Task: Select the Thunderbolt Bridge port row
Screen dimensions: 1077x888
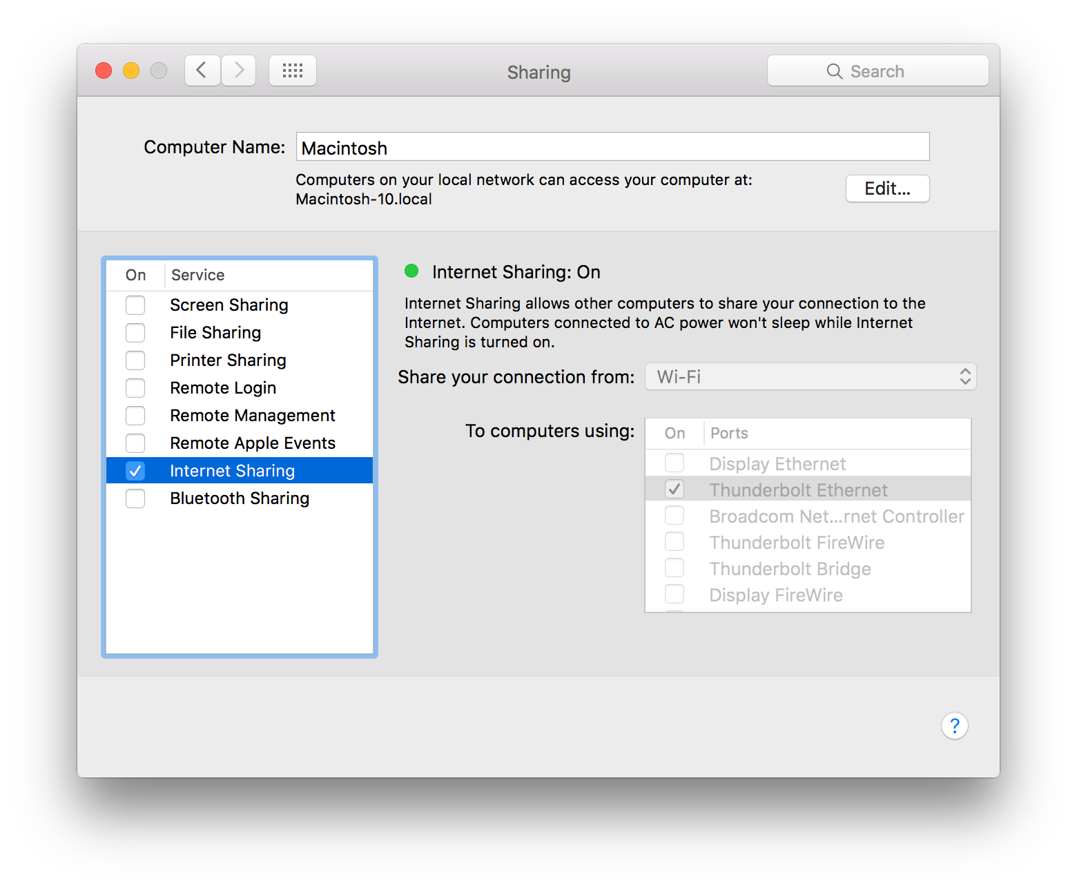Action: click(x=808, y=568)
